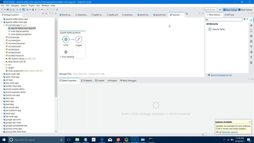Click the New file toolbar icon
The width and height of the screenshot is (254, 143).
coord(2,10)
